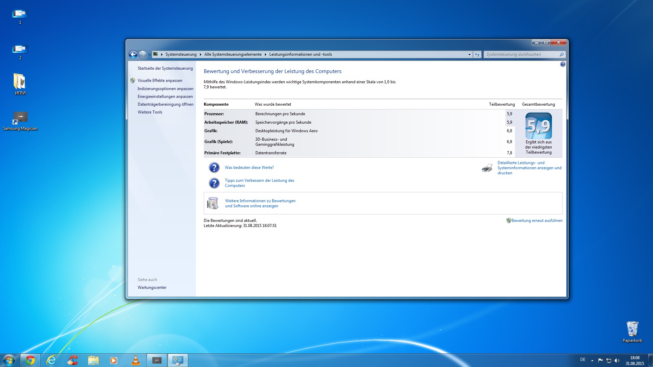Switch to Samsung Magician taskbar window
Image resolution: width=653 pixels, height=367 pixels.
coord(157,360)
